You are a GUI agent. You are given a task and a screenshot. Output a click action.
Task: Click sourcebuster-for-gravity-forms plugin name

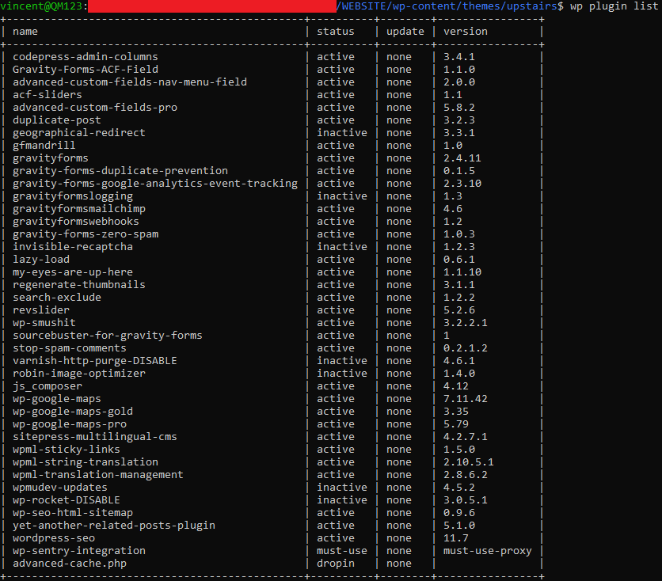click(x=107, y=336)
